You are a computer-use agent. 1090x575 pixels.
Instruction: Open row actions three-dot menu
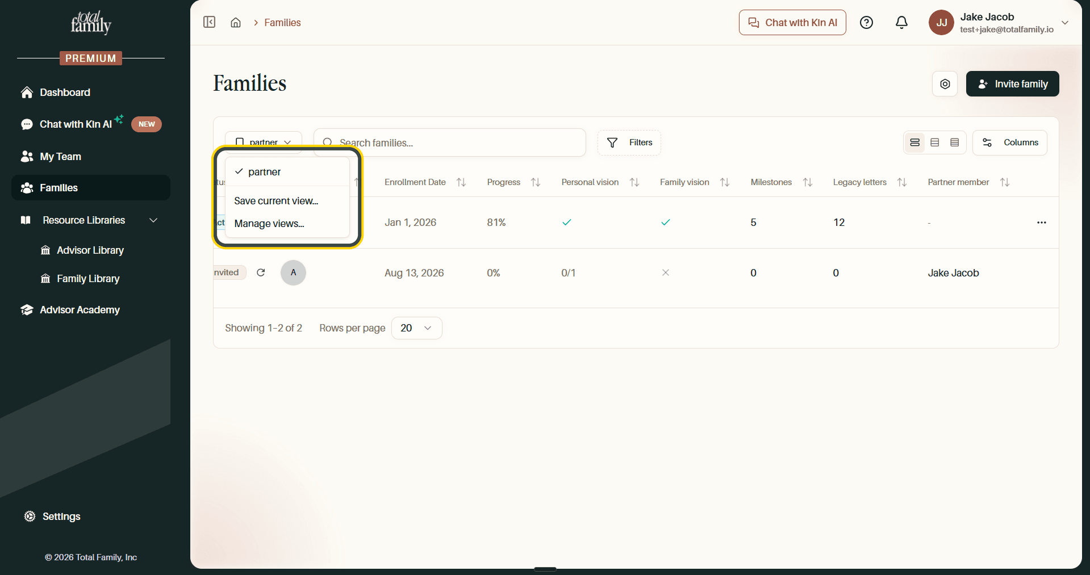(1042, 223)
